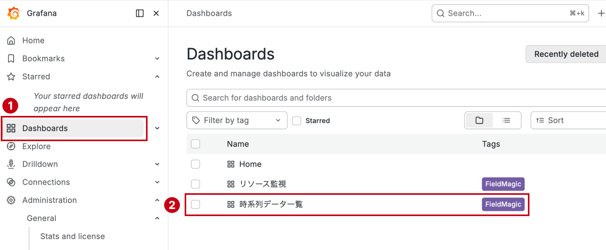Click the plus icon in top bar
The width and height of the screenshot is (606, 250).
click(x=601, y=13)
